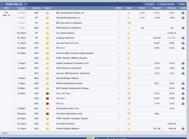Screen dimensions: 189x139
Task: Open graph for NFIB Small Business Index
Action: [183, 83]
